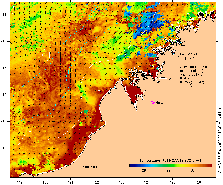Viewport: 223px width, 185px height.
Task: Click latitude axis label '-19'
Action: (3, 148)
